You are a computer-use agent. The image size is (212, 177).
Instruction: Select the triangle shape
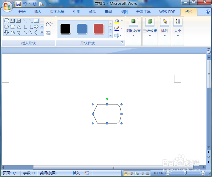pyautogui.click(x=18, y=27)
